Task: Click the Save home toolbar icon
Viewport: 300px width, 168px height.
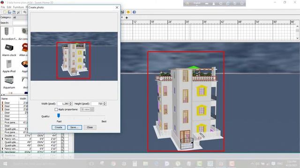Action: [14, 12]
